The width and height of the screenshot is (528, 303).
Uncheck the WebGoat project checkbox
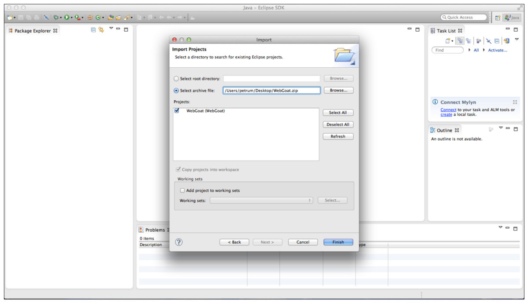point(177,111)
